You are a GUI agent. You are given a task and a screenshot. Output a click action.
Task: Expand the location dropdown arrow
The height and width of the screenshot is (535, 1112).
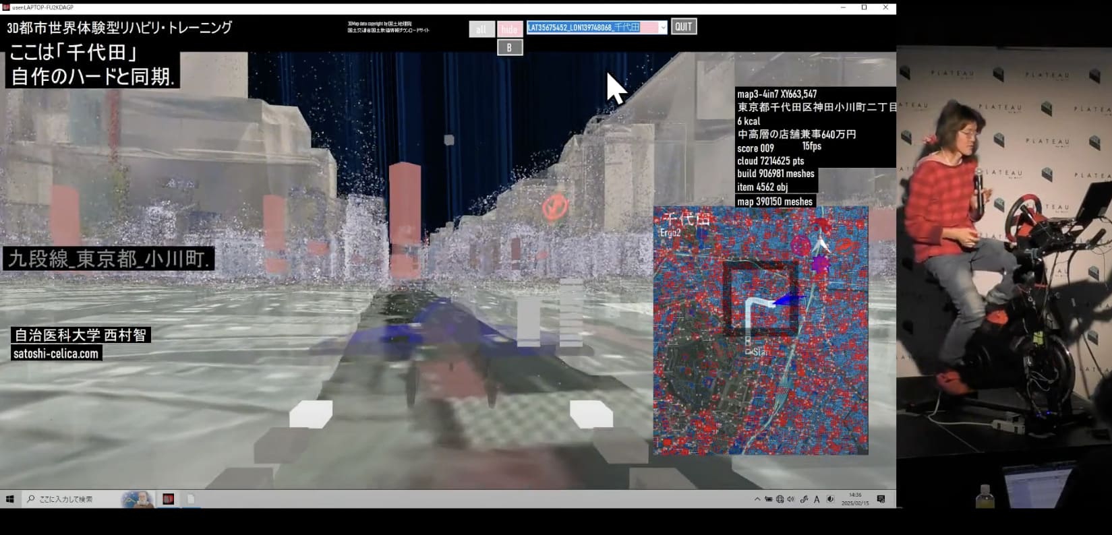[x=662, y=28]
